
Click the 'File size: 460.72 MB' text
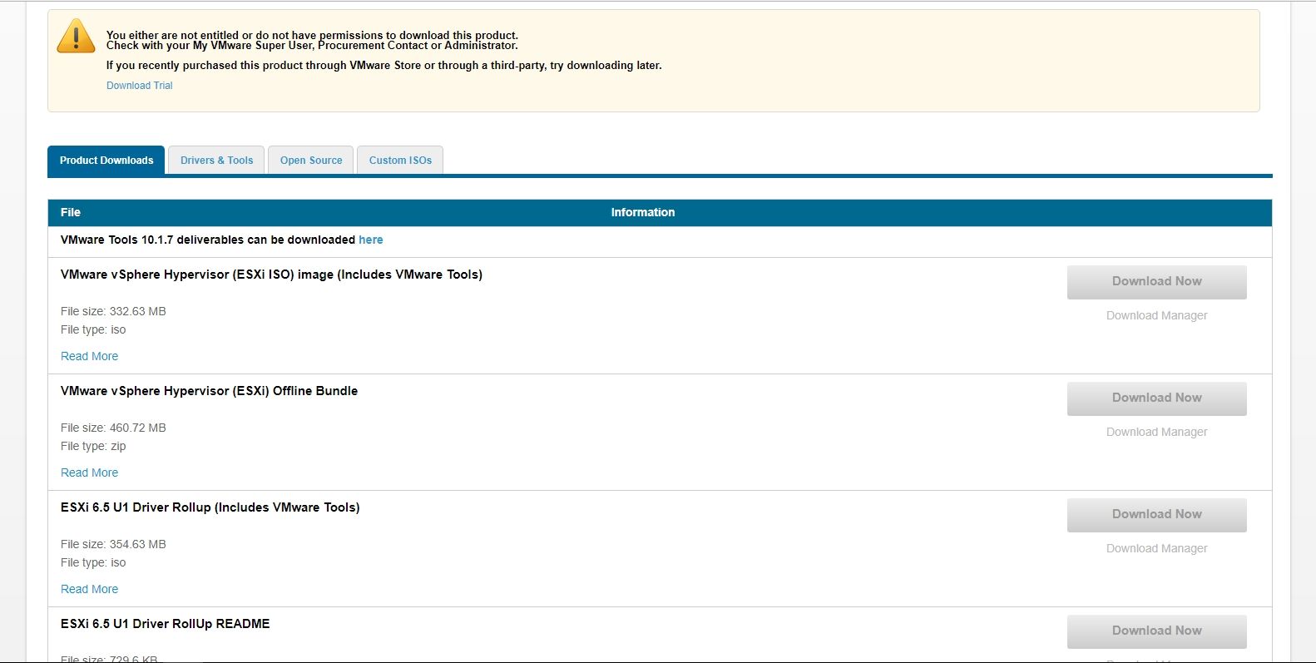pyautogui.click(x=113, y=428)
